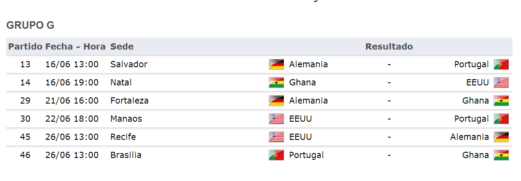Open the Ghana team in Natal match
Screen dimensions: 521x181
click(x=302, y=82)
